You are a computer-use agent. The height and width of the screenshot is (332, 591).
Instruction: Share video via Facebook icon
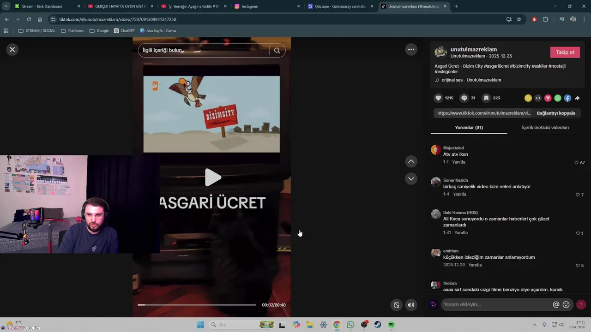[x=567, y=98]
